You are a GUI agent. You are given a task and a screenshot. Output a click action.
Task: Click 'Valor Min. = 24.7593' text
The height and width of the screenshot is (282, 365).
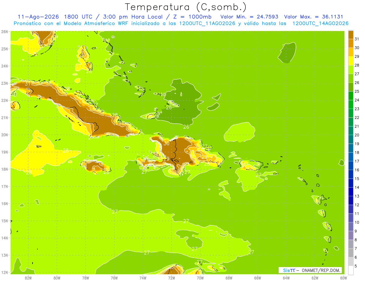point(249,17)
